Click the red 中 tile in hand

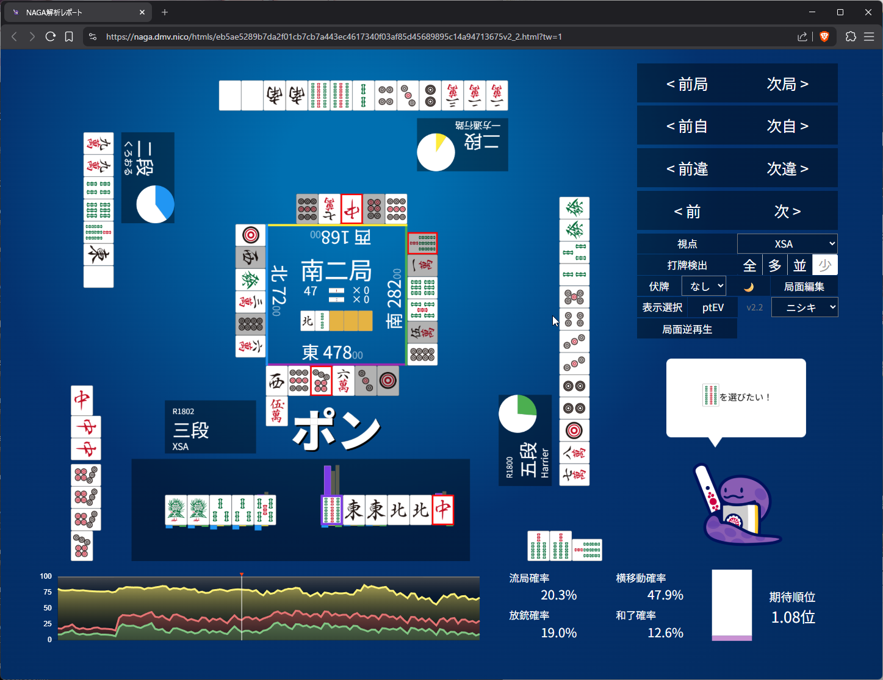(443, 510)
